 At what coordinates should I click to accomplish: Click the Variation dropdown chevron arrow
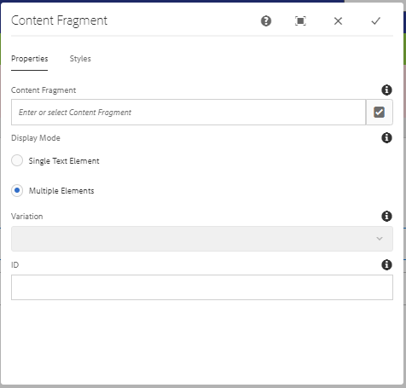click(380, 239)
